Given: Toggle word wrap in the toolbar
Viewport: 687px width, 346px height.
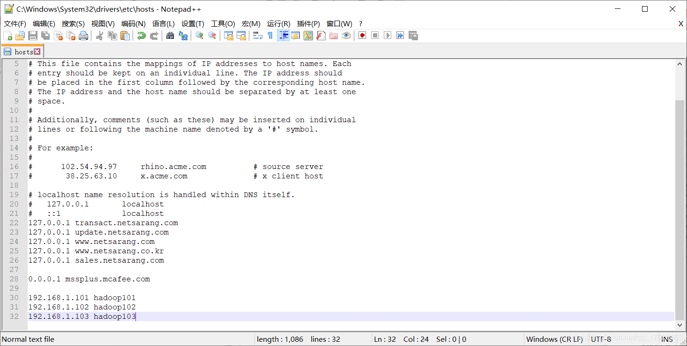Looking at the screenshot, I should (257, 36).
